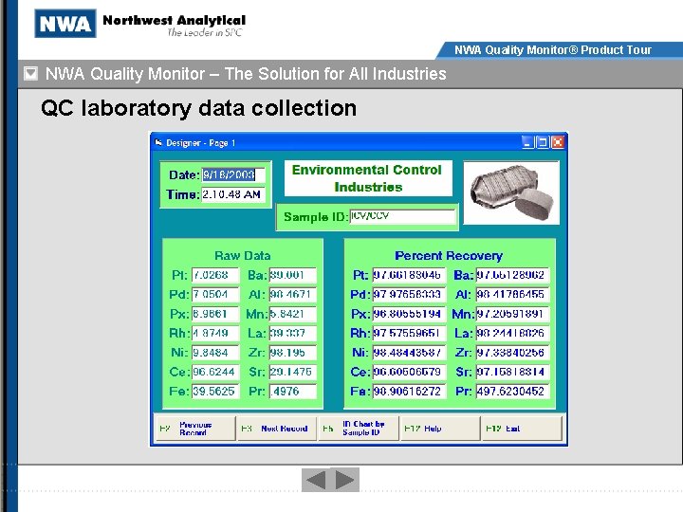The height and width of the screenshot is (512, 683).
Task: Select Raw Data Mn value field
Action: click(292, 314)
